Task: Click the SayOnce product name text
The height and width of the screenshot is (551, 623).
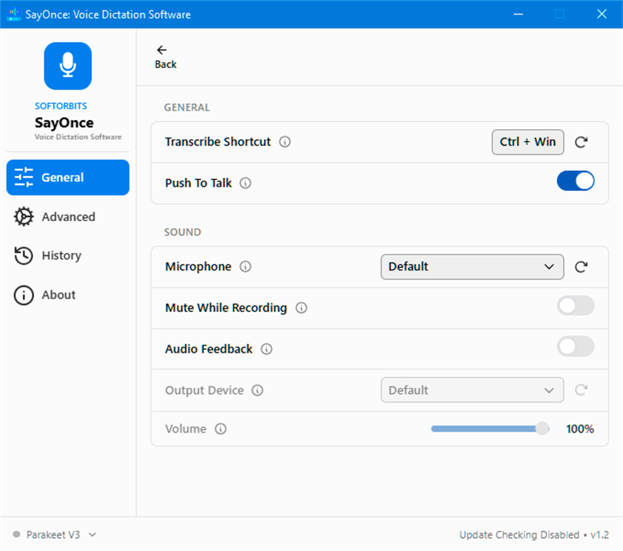Action: tap(64, 123)
